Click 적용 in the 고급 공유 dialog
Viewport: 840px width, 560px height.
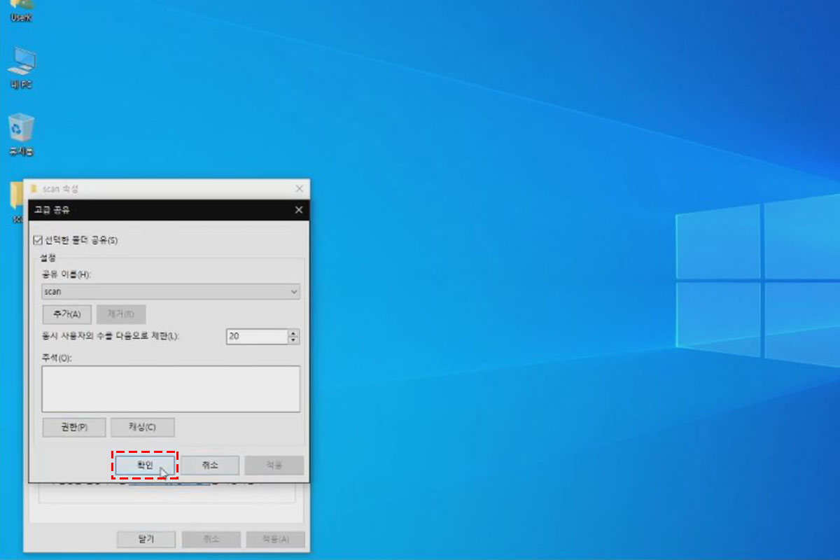pos(274,465)
